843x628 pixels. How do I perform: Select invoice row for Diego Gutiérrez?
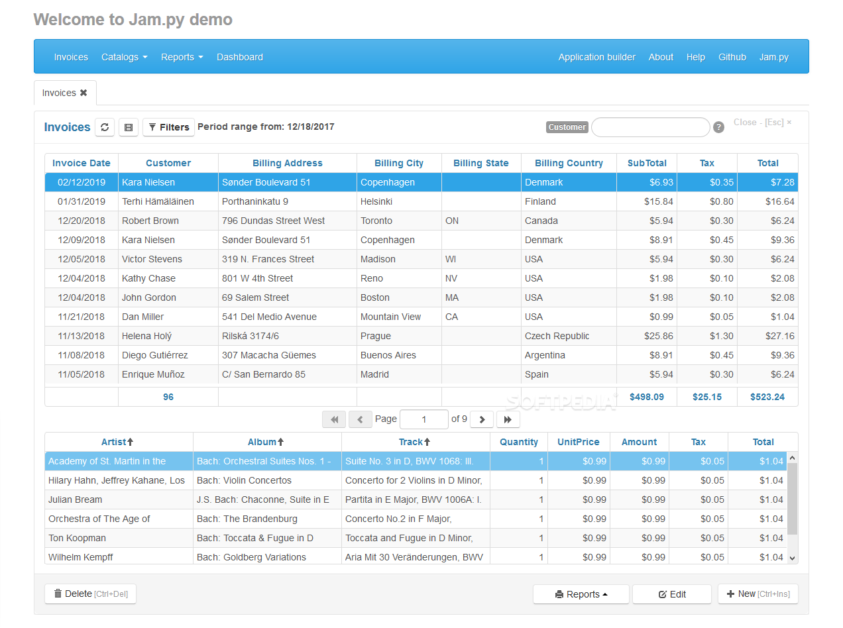click(x=421, y=355)
